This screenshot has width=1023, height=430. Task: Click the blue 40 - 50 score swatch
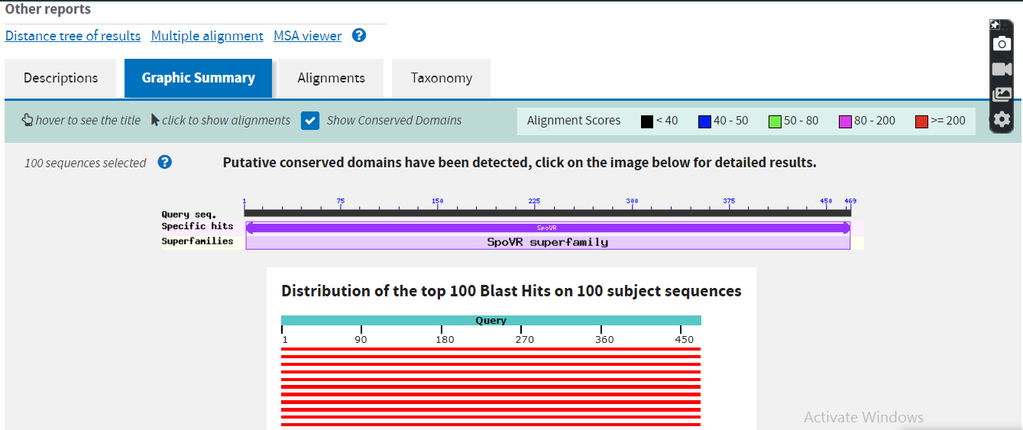[704, 121]
